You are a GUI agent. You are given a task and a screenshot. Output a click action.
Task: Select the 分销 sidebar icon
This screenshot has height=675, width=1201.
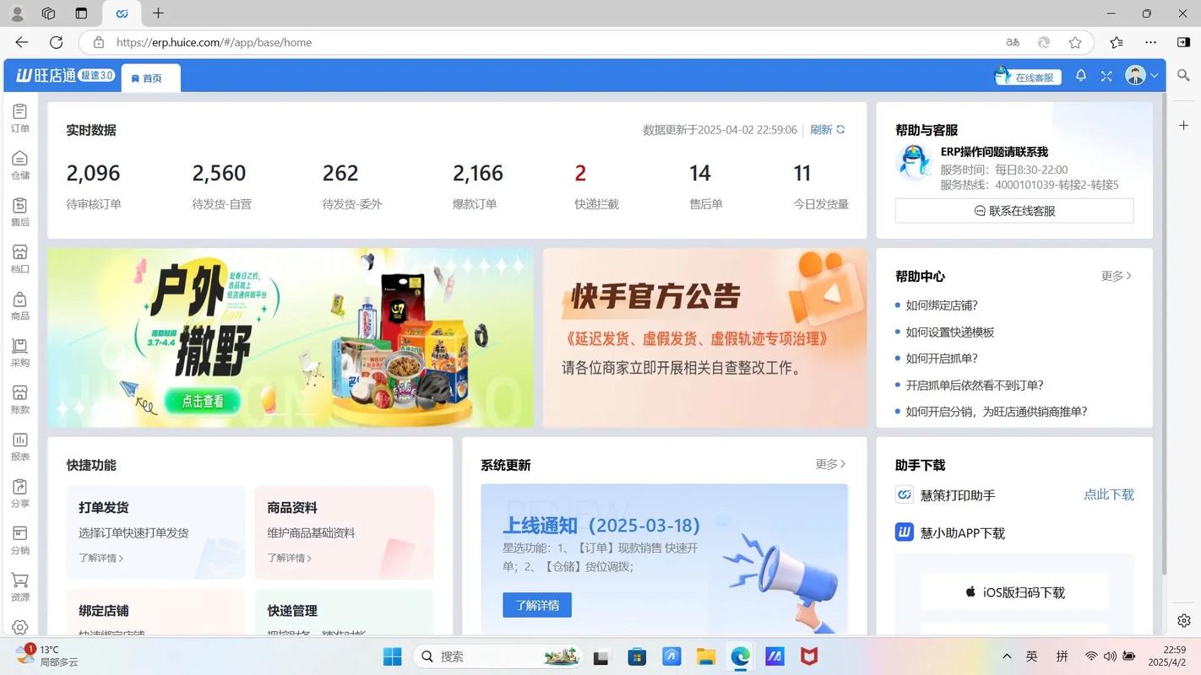(19, 540)
